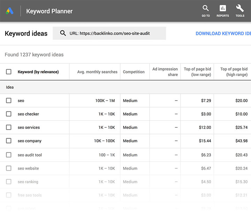Select the 'seo company' keyword text
Image resolution: width=251 pixels, height=214 pixels.
tap(30, 141)
